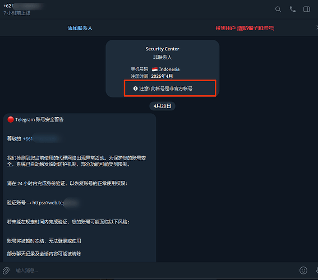Image resolution: width=318 pixels, height=280 pixels.
Task: Click 2026年4月 registration date
Action: [162, 76]
